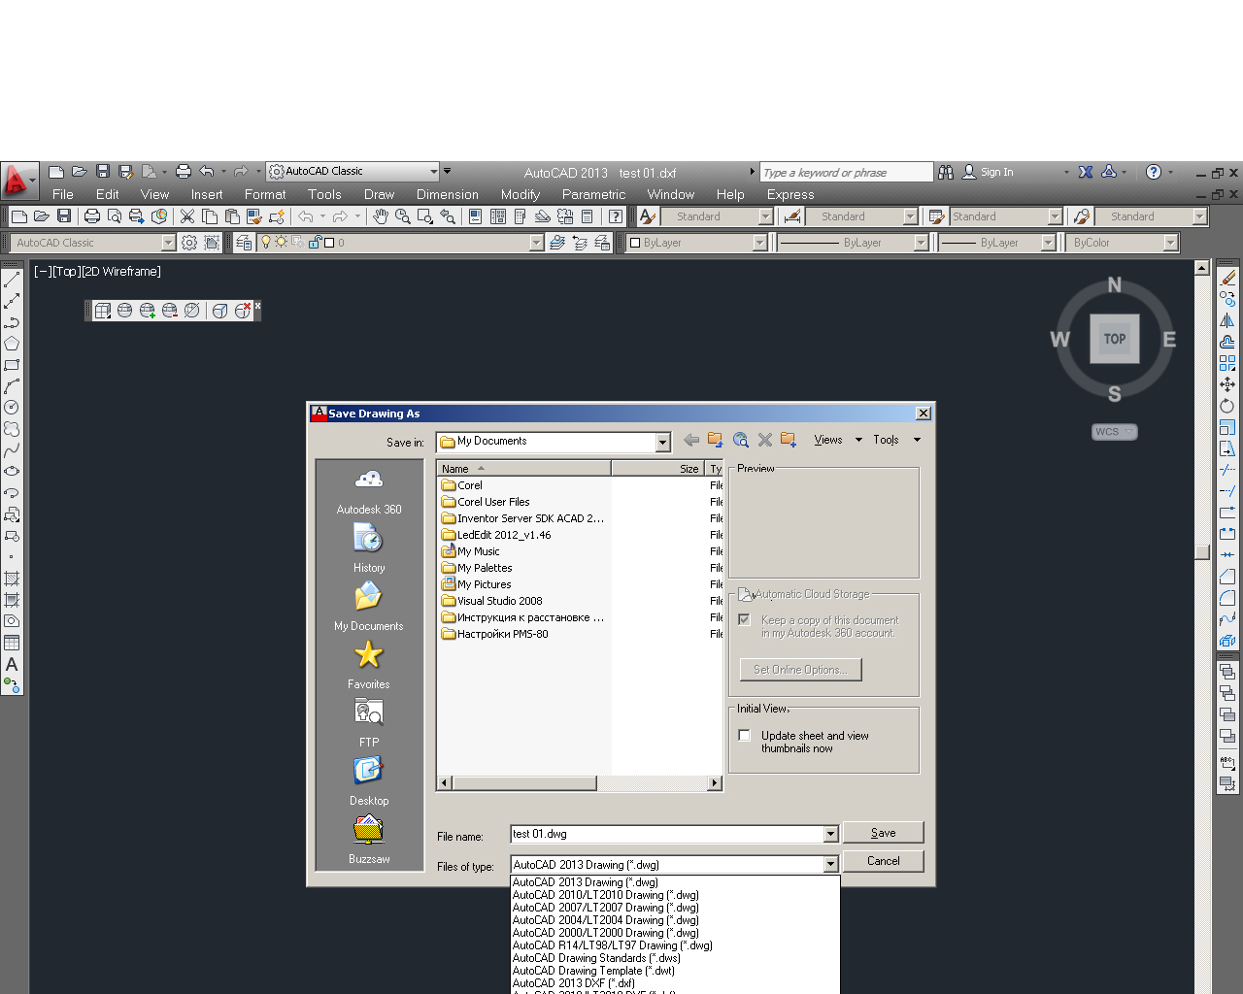Click the Multileader Style icon

pyautogui.click(x=1082, y=216)
